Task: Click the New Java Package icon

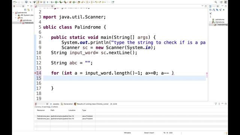Action: [70, 2]
